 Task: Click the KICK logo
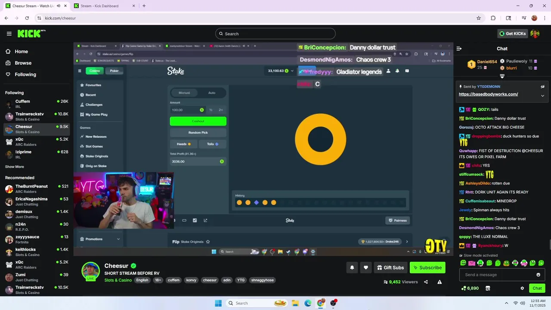click(x=31, y=34)
